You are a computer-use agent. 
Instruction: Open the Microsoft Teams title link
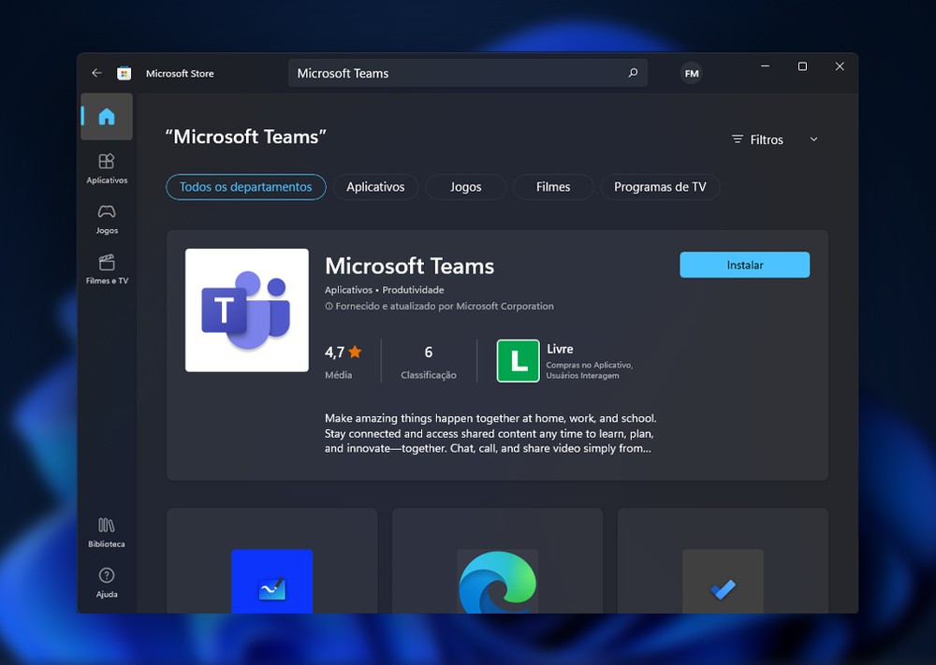[x=410, y=266]
